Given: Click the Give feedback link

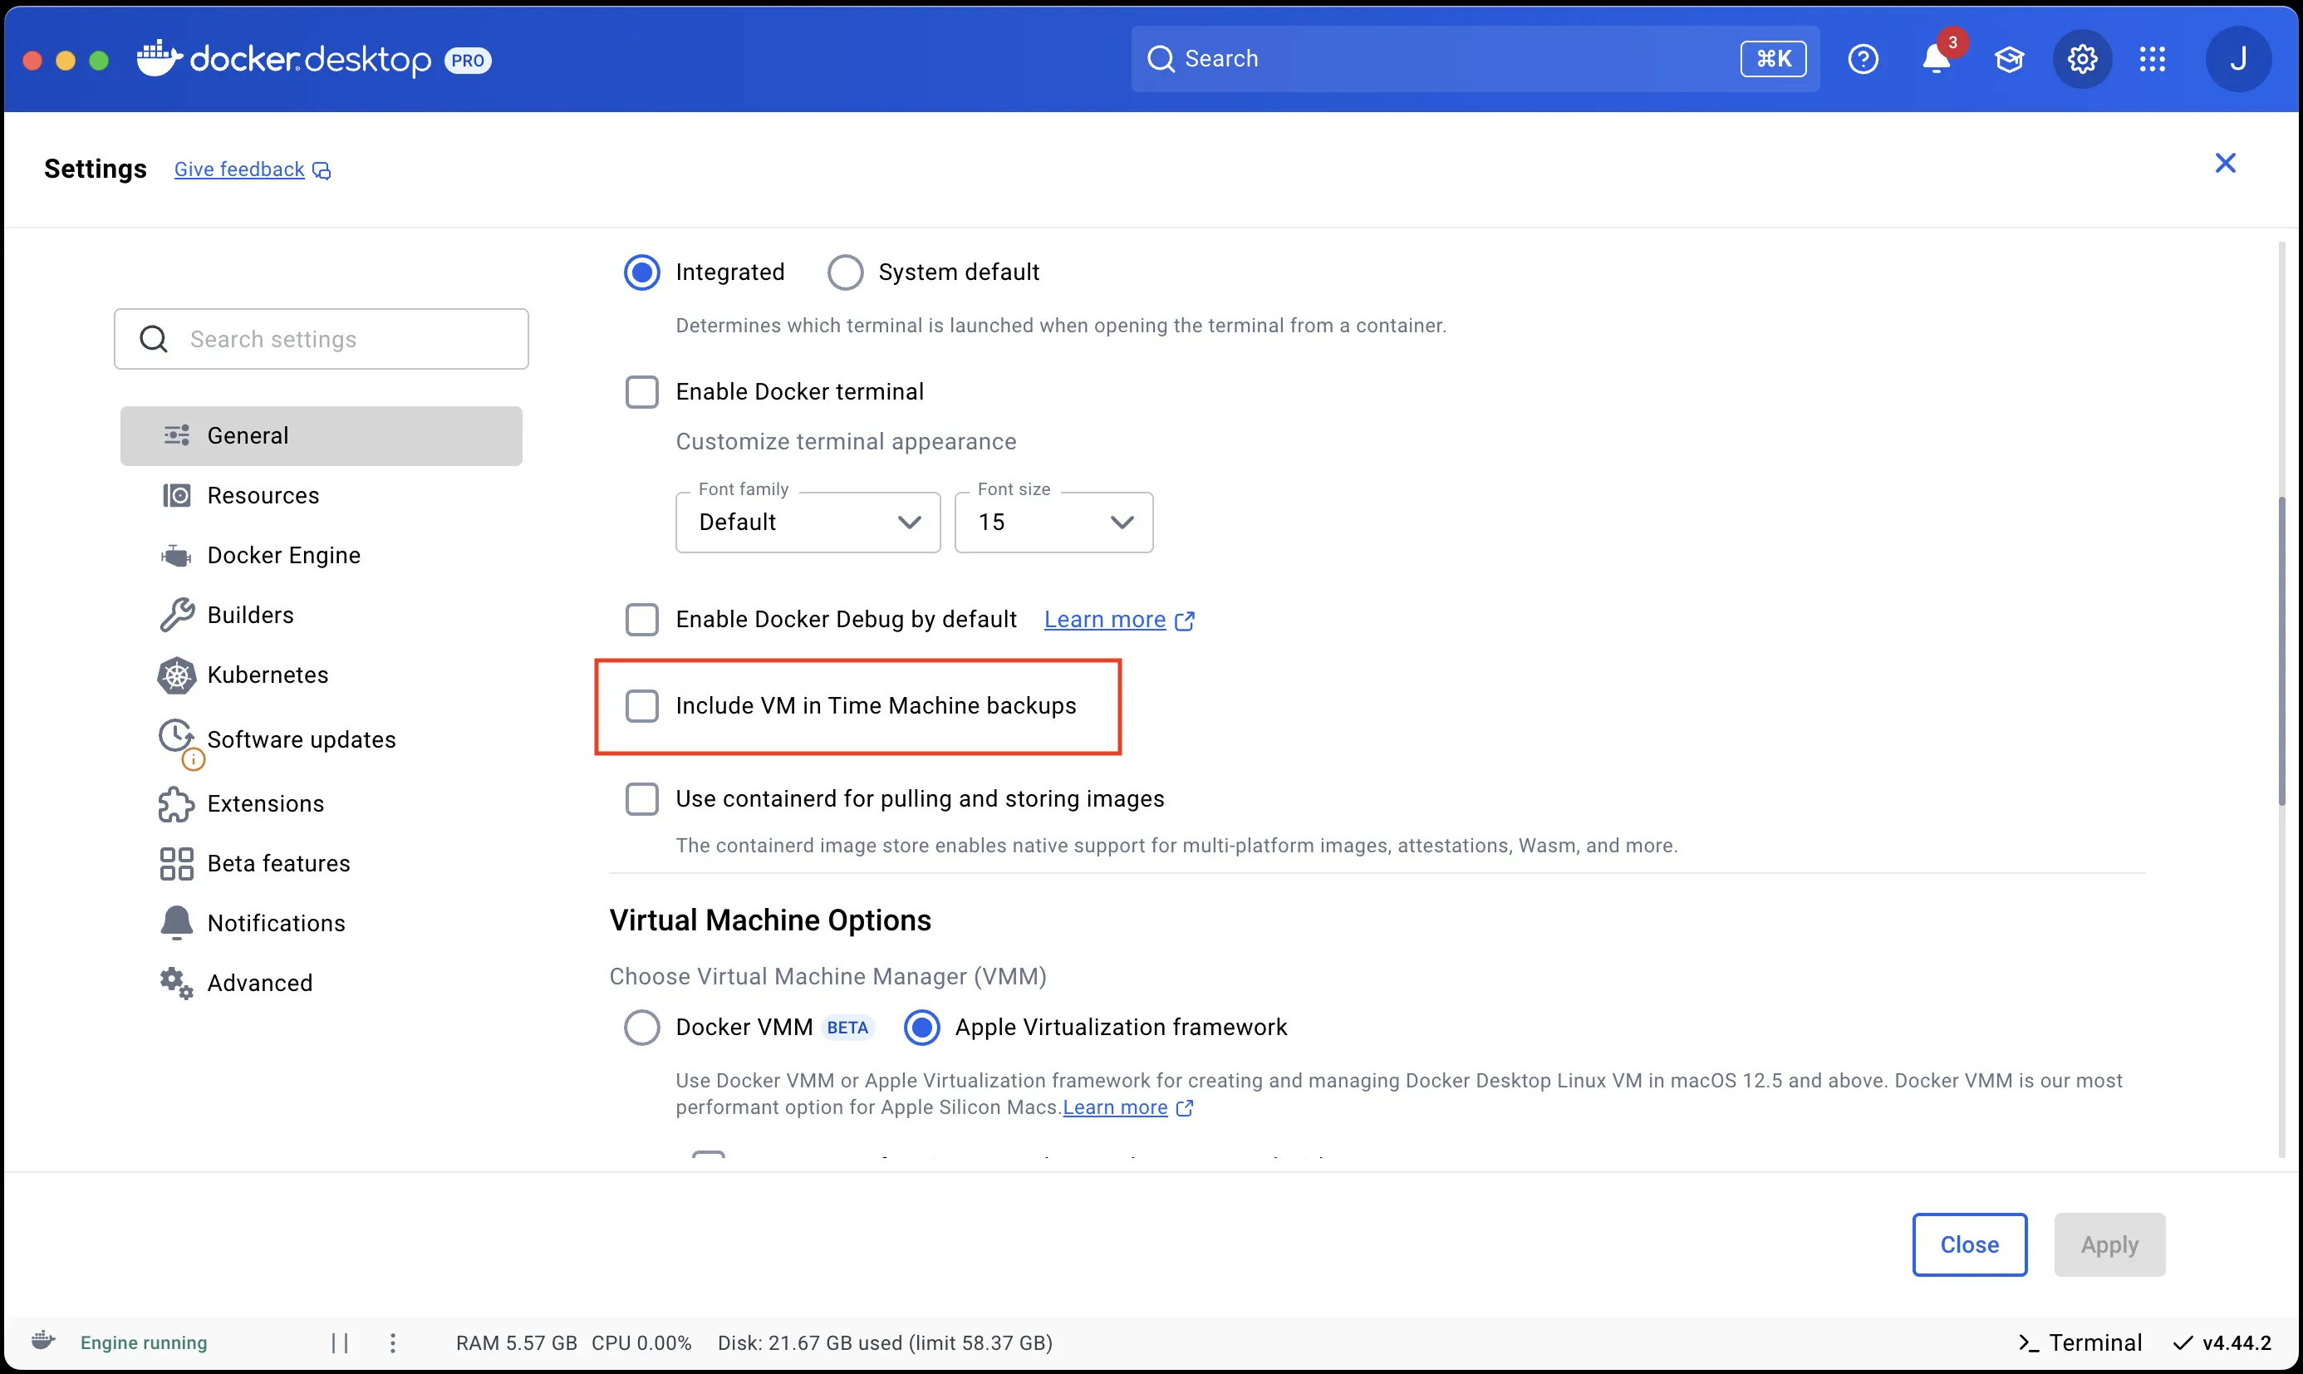Looking at the screenshot, I should coord(239,169).
